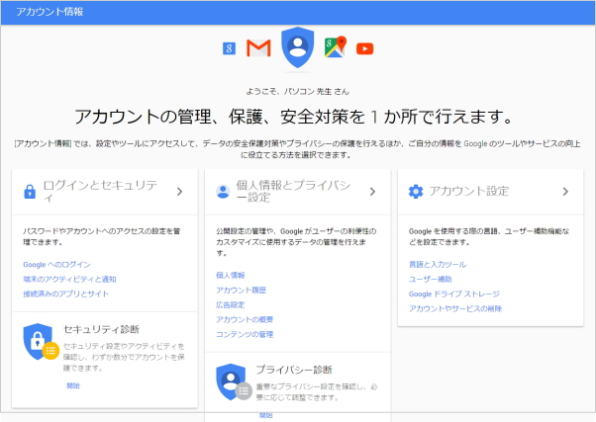
Task: Expand アカウント設定 with its chevron arrow
Action: pyautogui.click(x=565, y=192)
